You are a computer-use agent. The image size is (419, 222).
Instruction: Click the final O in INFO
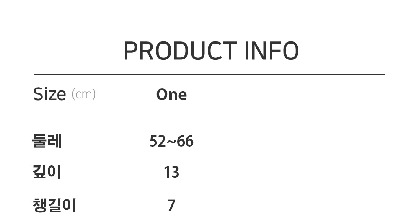(x=290, y=52)
